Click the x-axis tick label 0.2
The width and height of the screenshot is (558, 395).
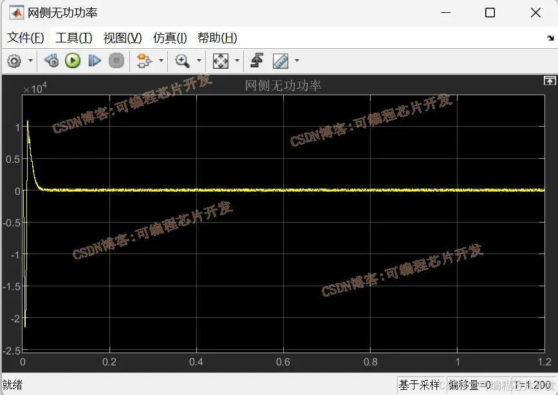(x=109, y=362)
